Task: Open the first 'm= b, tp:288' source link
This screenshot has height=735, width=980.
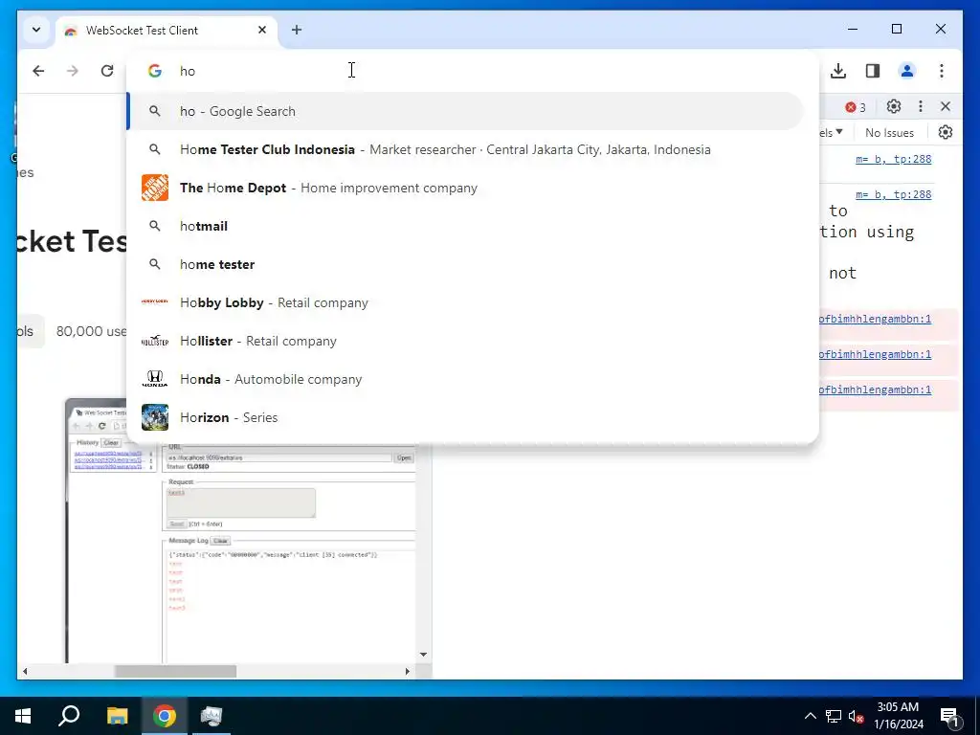Action: 893,160
